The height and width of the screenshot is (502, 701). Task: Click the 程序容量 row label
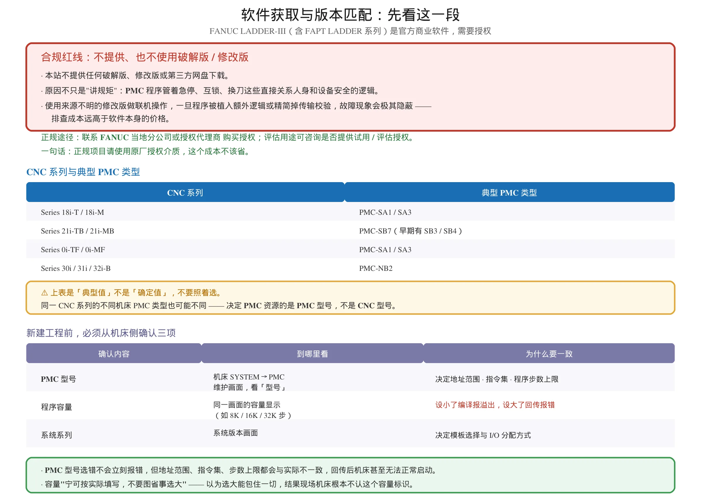click(57, 407)
